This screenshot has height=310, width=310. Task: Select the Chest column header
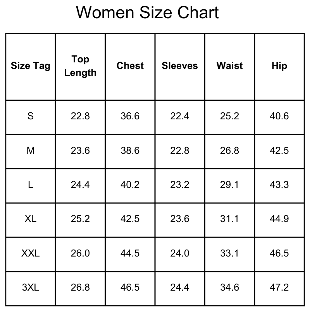click(130, 66)
